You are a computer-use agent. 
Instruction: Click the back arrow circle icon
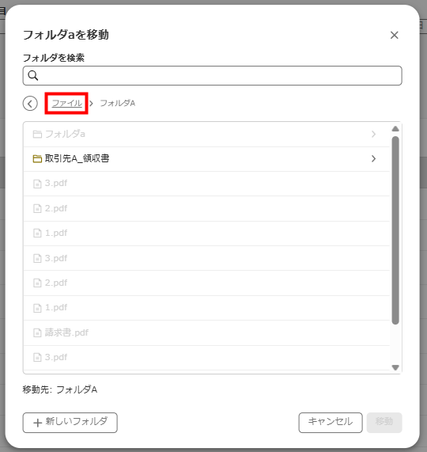(x=30, y=103)
